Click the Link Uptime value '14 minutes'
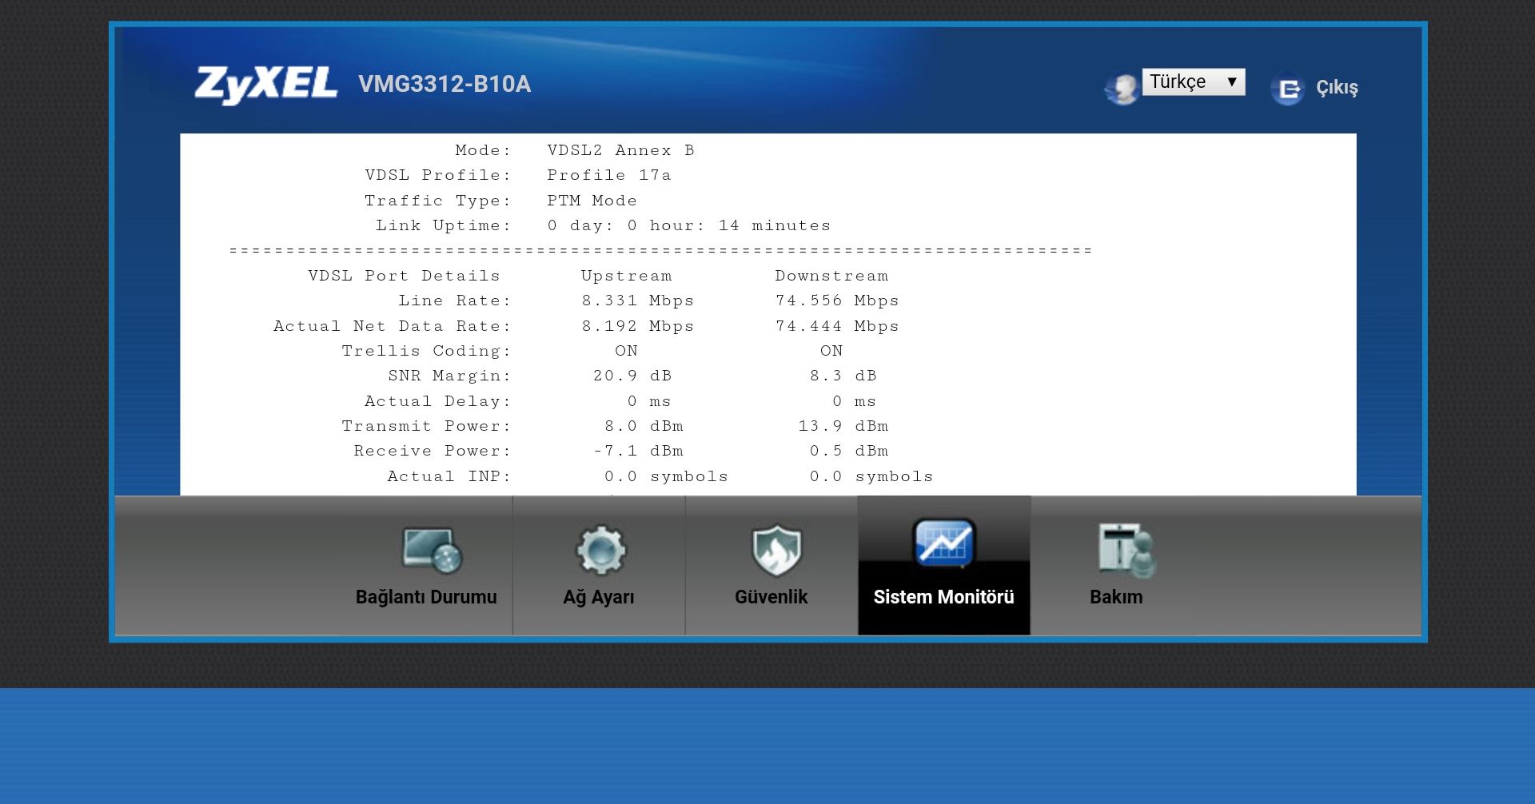The height and width of the screenshot is (804, 1535). click(775, 225)
